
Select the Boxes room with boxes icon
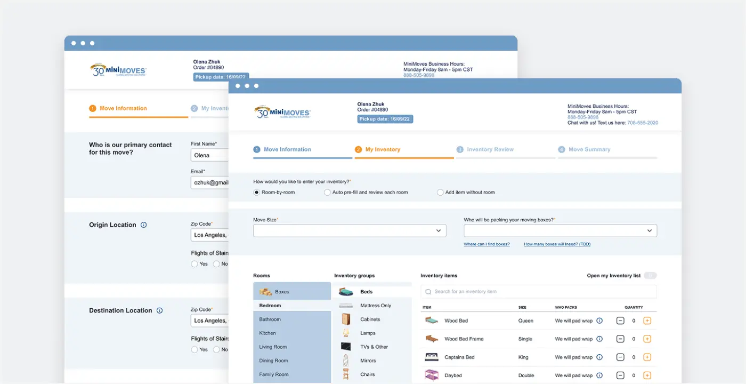tap(266, 292)
